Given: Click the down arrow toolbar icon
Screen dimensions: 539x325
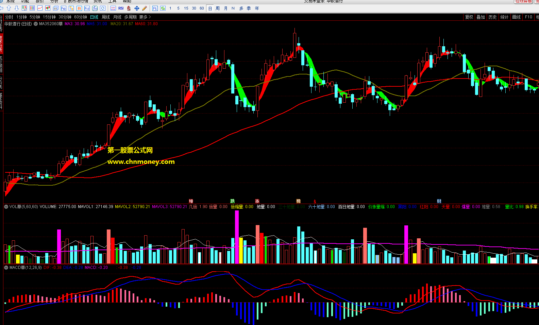Looking at the screenshot, I should [16, 8].
